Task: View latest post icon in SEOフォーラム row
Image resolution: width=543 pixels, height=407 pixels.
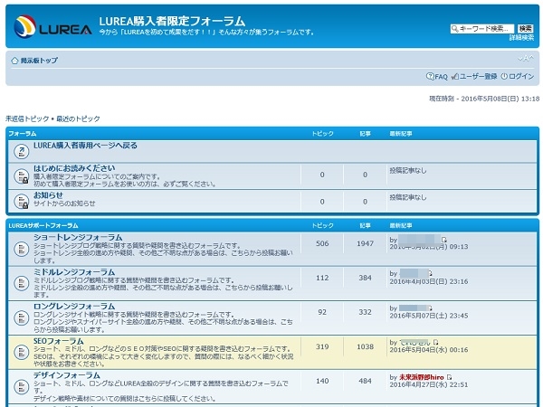Action: 435,342
